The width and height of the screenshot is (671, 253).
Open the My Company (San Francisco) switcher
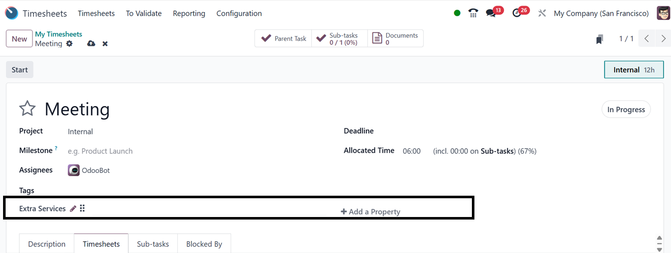click(x=601, y=13)
